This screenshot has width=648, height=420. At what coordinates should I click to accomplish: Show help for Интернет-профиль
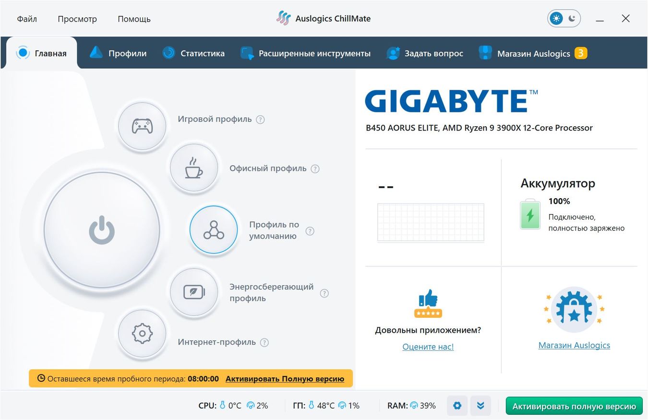264,343
